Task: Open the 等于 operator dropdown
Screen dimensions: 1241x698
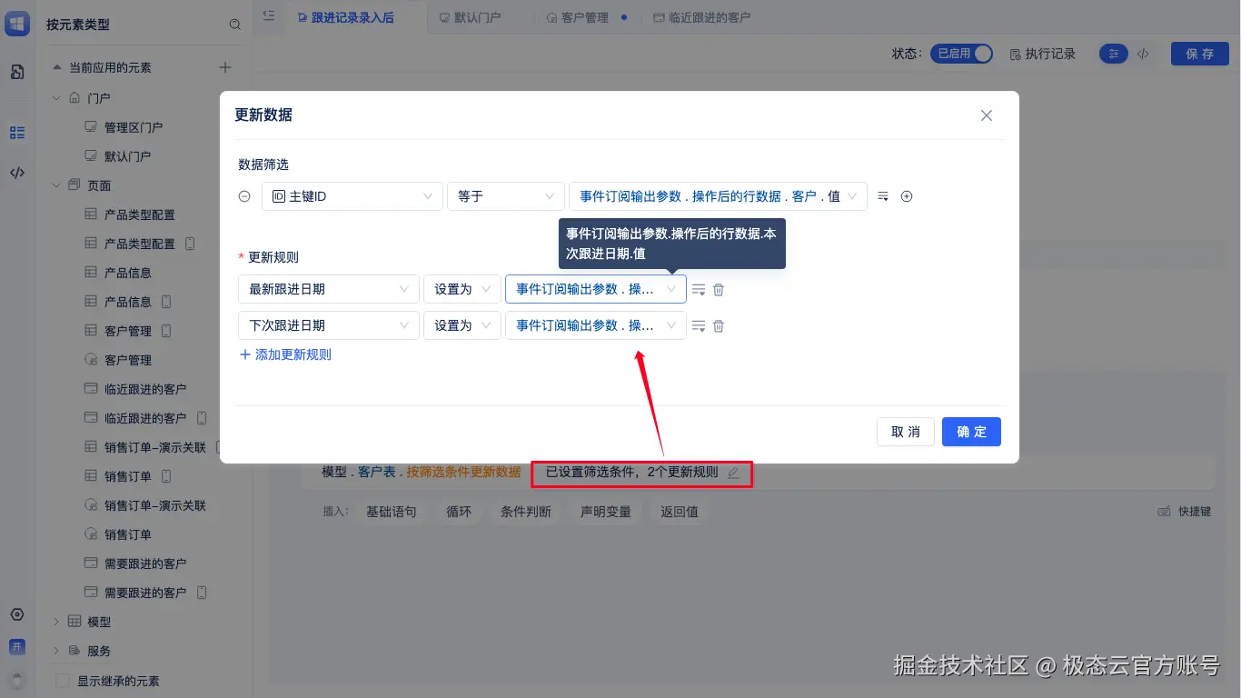Action: point(506,196)
